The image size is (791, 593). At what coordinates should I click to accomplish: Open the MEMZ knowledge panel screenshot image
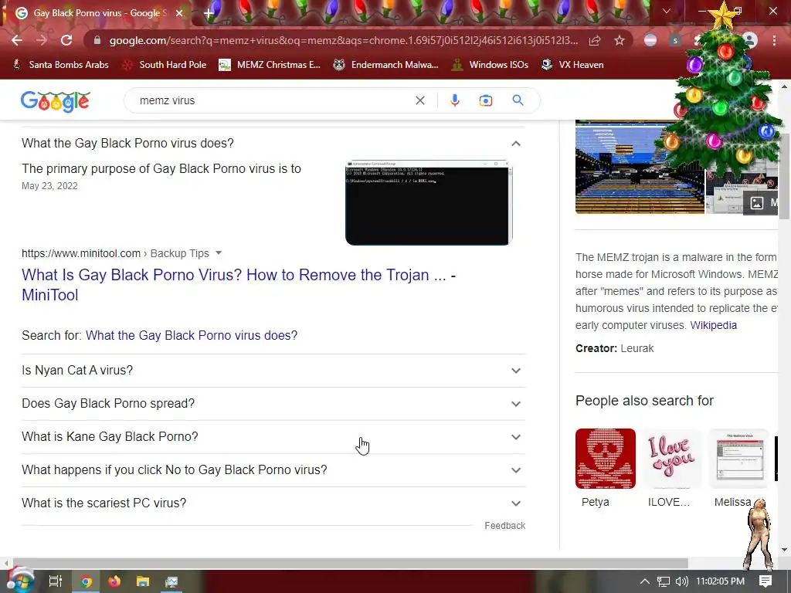click(x=640, y=167)
